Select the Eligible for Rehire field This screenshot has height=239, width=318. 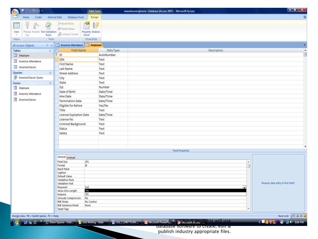coord(78,106)
